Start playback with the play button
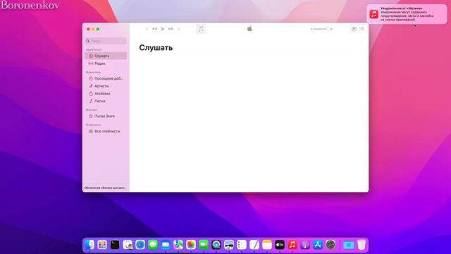Image resolution: width=451 pixels, height=254 pixels. (x=163, y=29)
